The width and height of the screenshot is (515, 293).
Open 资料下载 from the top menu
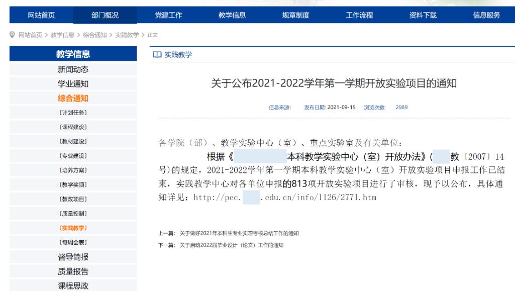coord(423,15)
